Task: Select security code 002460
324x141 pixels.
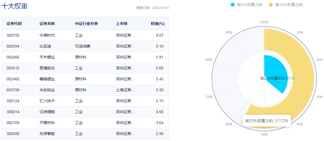Action: point(13,79)
